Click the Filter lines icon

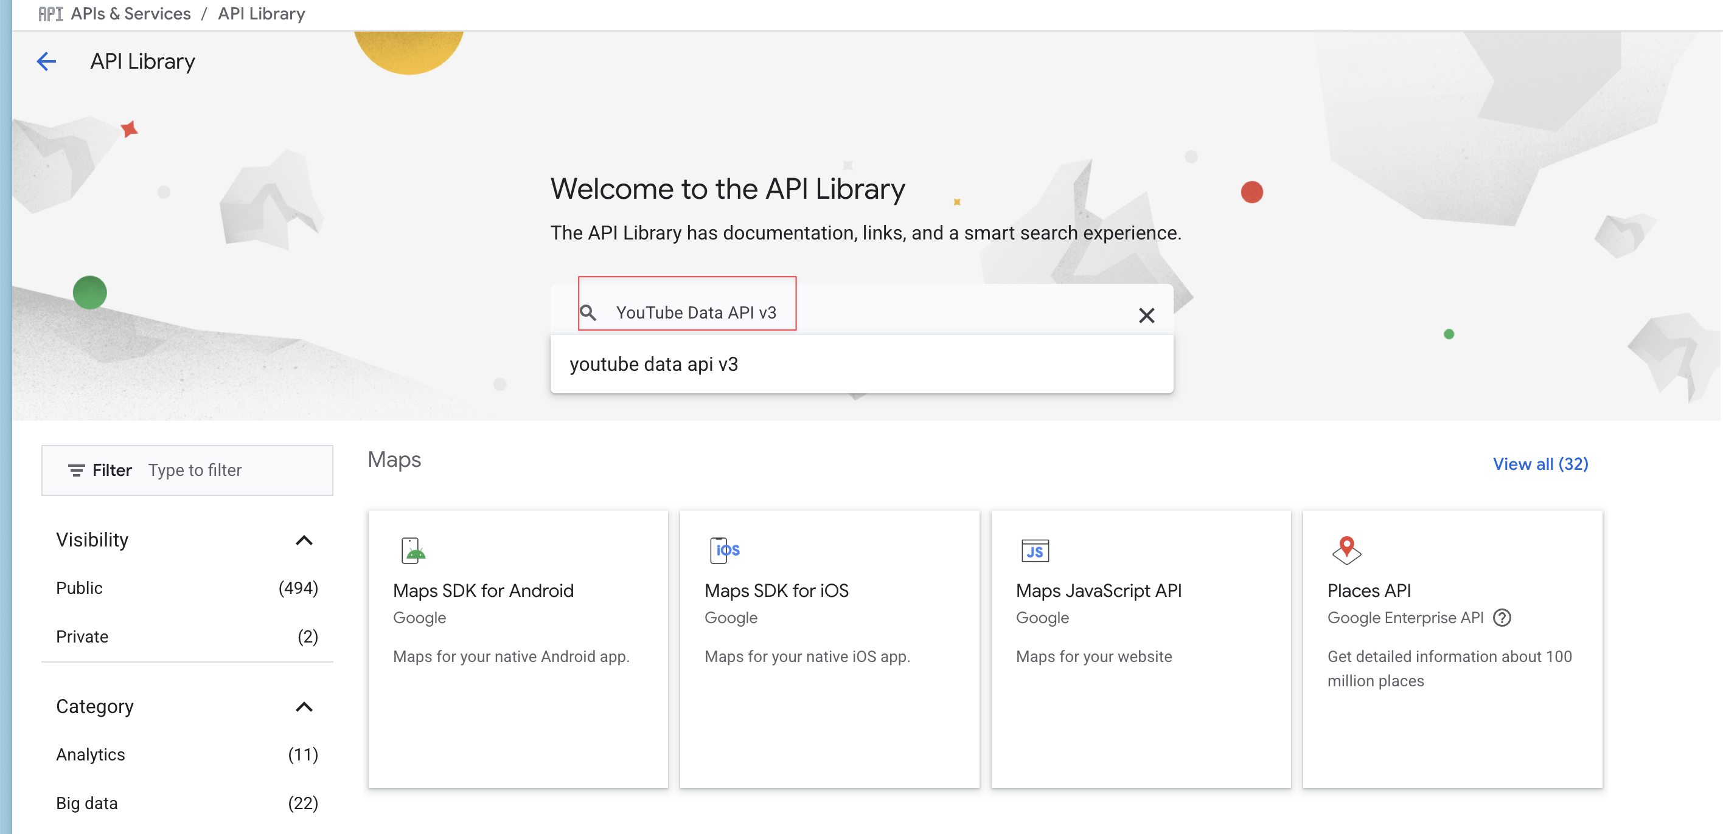[76, 470]
